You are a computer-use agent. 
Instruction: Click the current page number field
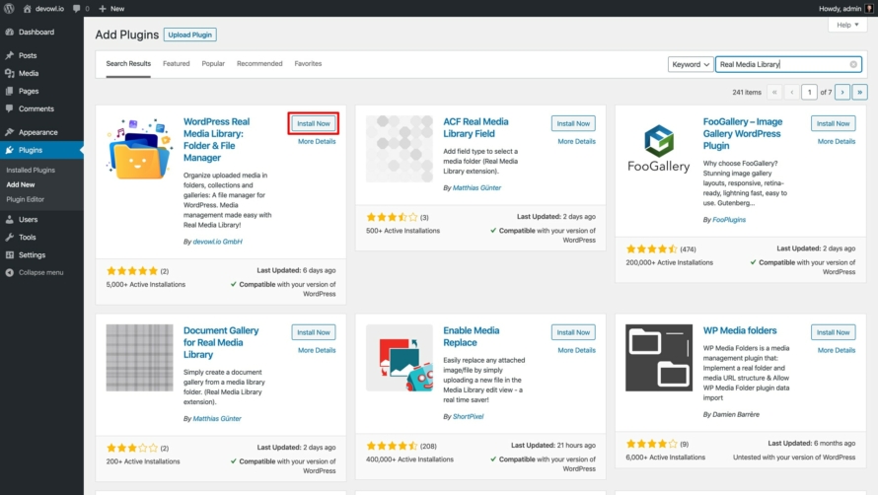click(809, 92)
